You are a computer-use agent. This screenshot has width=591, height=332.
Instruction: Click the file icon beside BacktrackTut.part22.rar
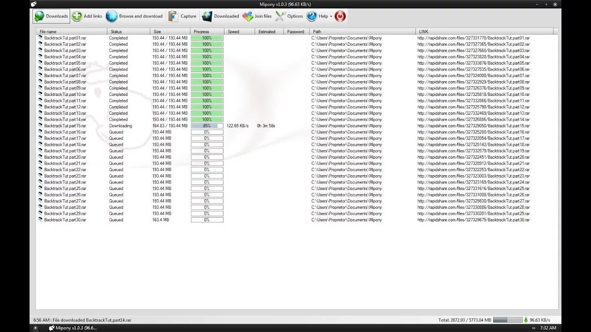(41, 170)
